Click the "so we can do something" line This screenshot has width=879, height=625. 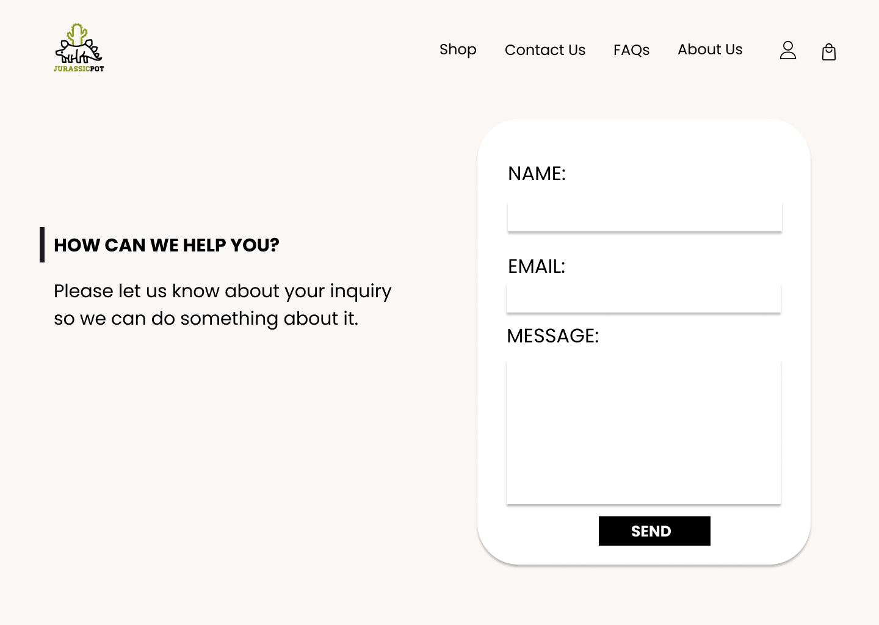[x=206, y=319]
